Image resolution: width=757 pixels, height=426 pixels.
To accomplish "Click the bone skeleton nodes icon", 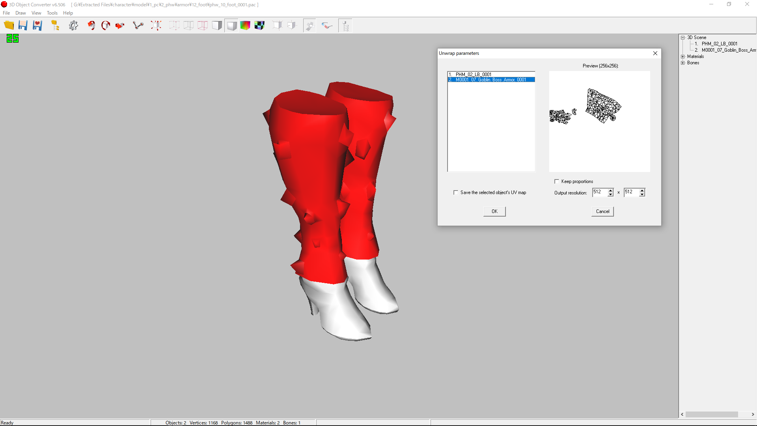I will [138, 26].
